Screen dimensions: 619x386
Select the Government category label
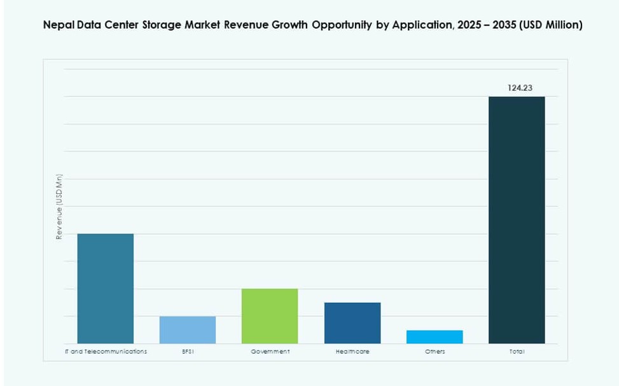[270, 350]
